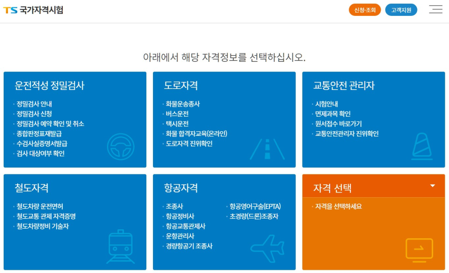Click the train icon in 철도자격 card
The image size is (449, 273).
pyautogui.click(x=120, y=246)
